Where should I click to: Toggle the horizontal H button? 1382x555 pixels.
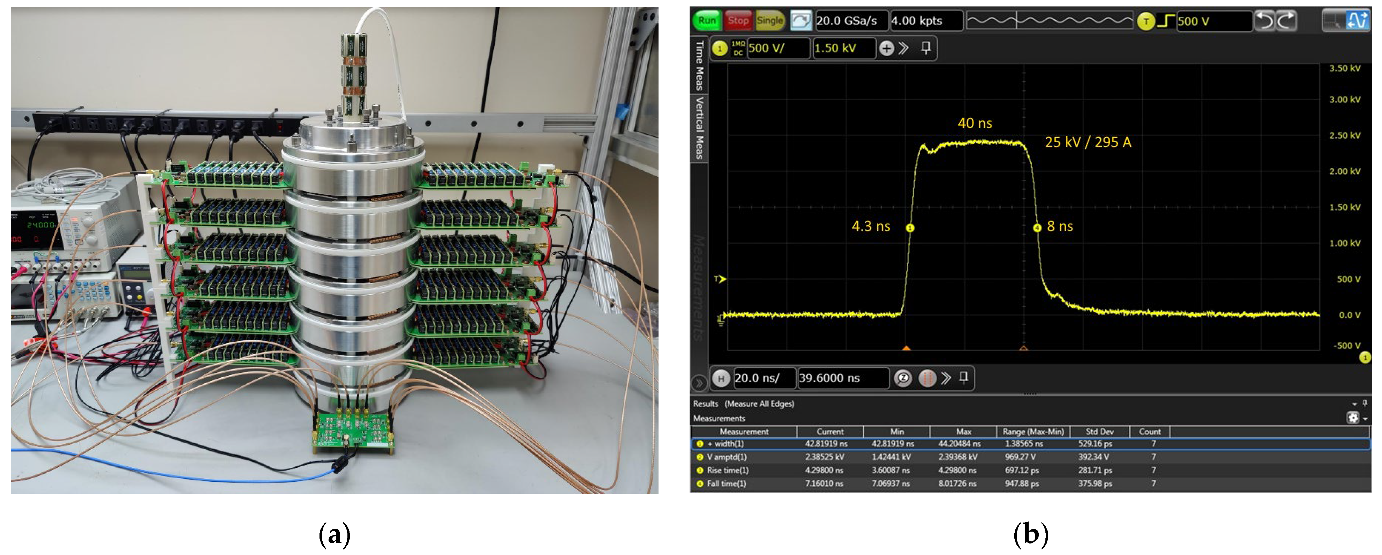tap(721, 379)
